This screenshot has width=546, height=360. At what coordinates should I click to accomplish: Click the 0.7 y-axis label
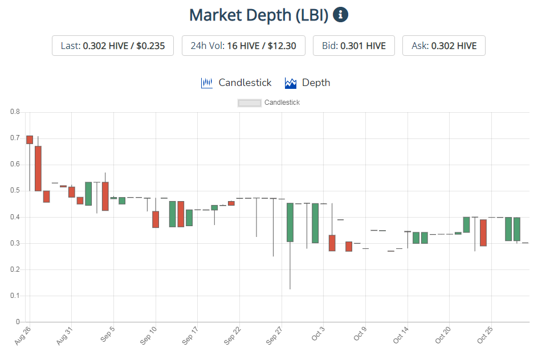(x=15, y=138)
